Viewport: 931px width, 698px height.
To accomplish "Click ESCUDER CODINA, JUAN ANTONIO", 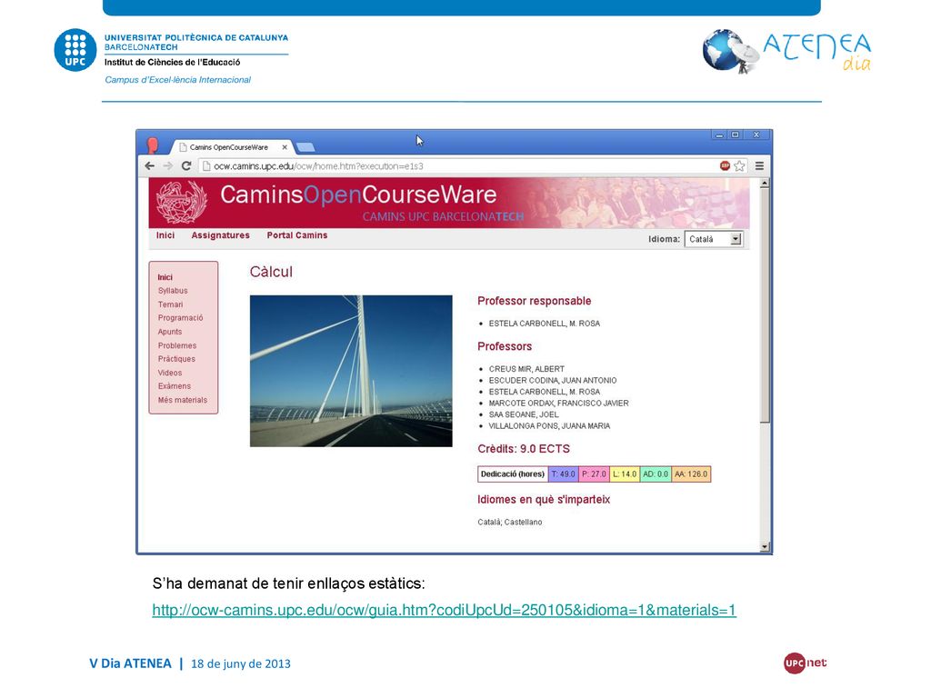I will click(553, 381).
